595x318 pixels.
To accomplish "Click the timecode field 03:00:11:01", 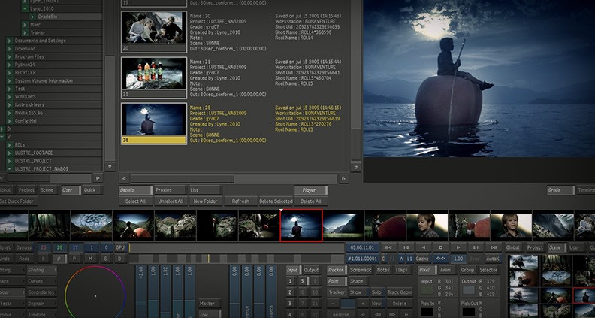I will pyautogui.click(x=362, y=247).
